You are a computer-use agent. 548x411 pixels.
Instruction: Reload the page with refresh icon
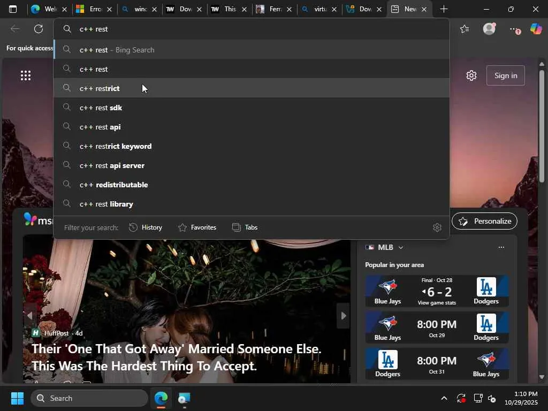coord(39,29)
